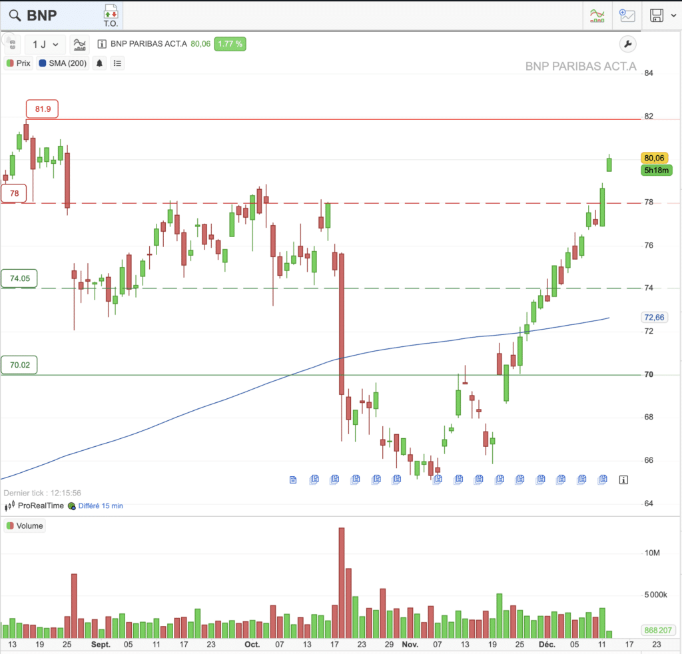Show BNP Paribas instrument info icon
Screen dimensions: 682x654
(x=102, y=45)
